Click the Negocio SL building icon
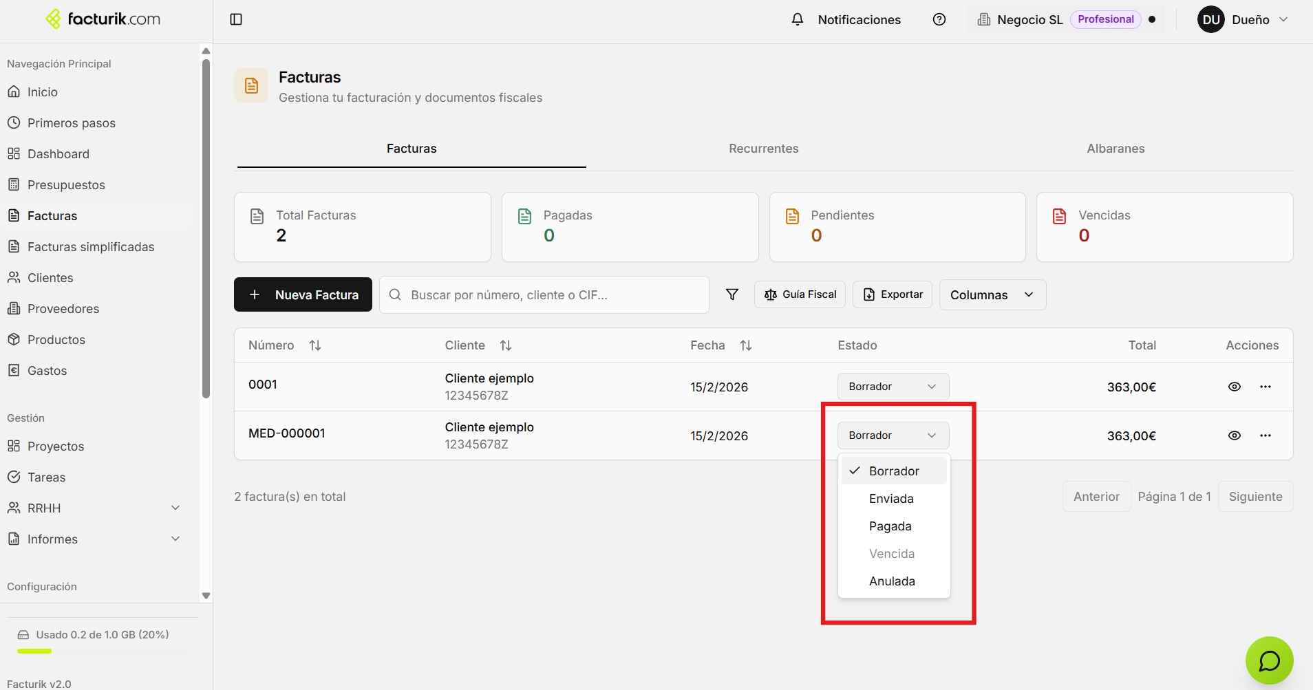The height and width of the screenshot is (690, 1313). [x=984, y=19]
